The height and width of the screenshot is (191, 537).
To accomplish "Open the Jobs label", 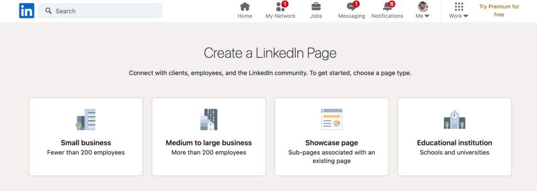I will point(316,16).
